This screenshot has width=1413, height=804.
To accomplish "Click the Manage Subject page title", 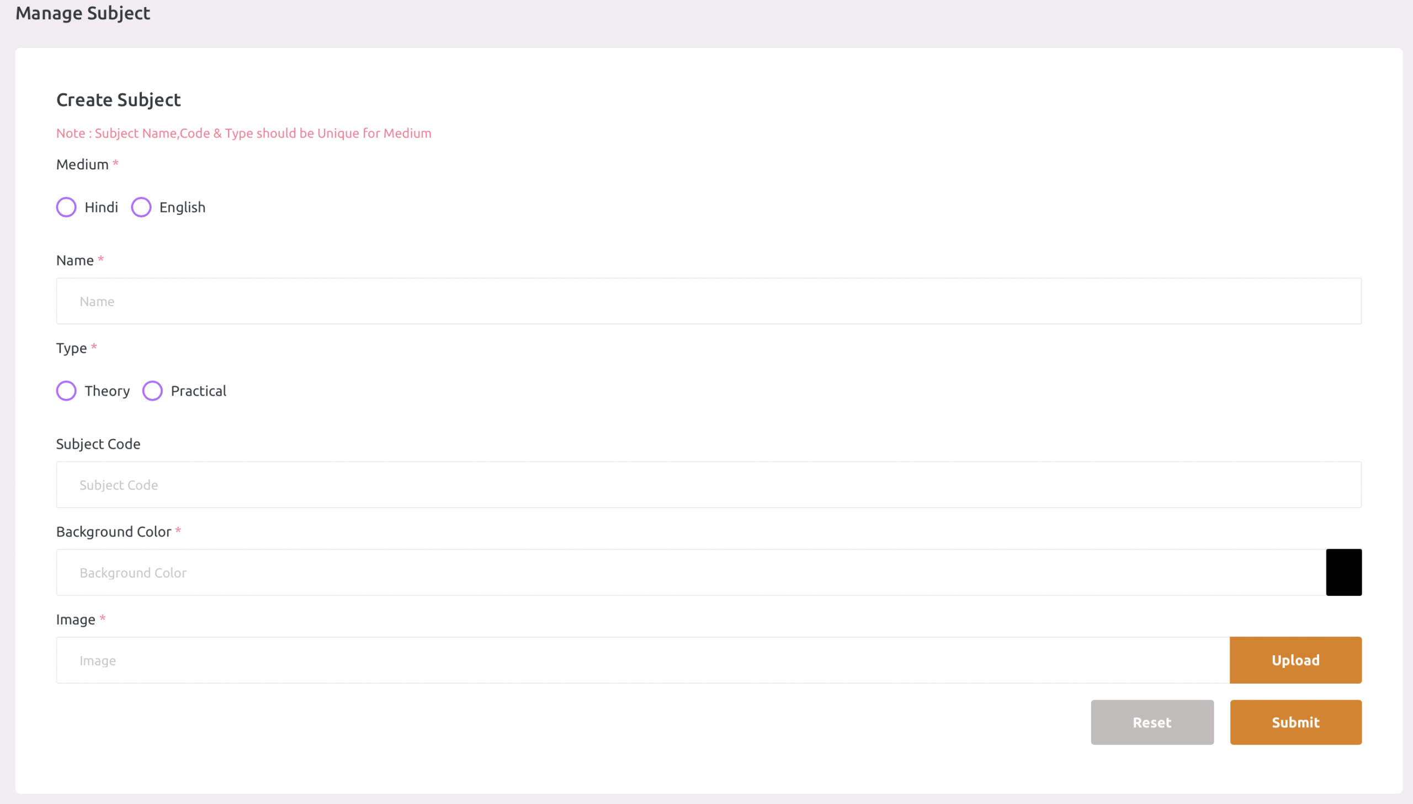I will (83, 13).
